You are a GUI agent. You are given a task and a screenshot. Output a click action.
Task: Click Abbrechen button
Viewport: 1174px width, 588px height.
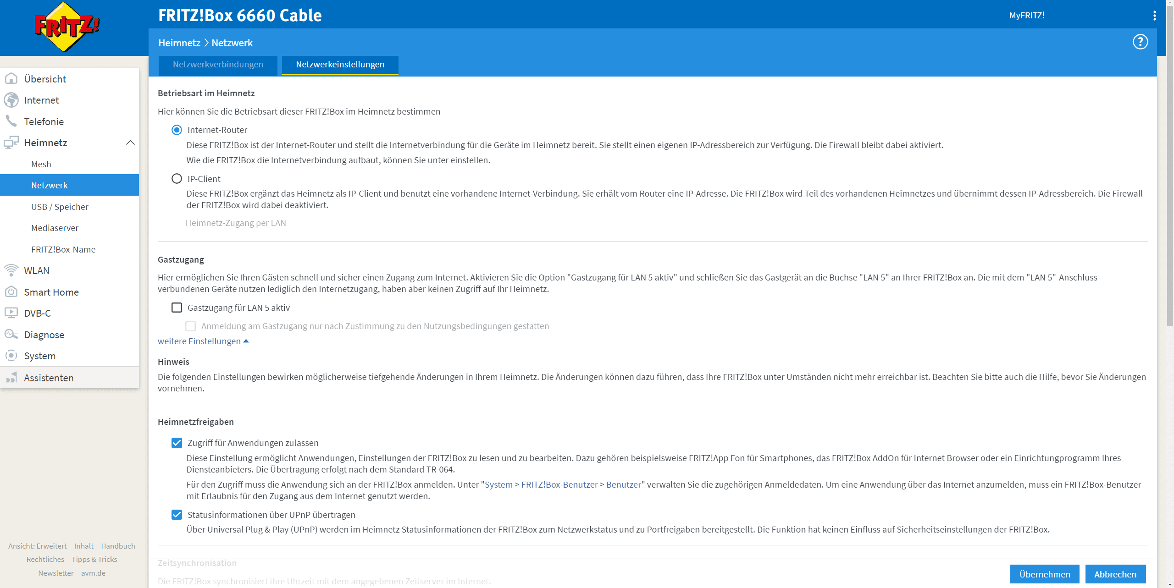click(1115, 574)
